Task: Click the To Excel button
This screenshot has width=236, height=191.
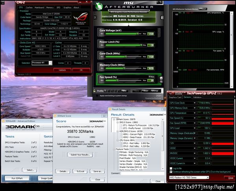Action: tap(80, 171)
